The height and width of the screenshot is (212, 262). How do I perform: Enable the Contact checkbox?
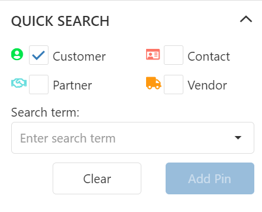173,55
